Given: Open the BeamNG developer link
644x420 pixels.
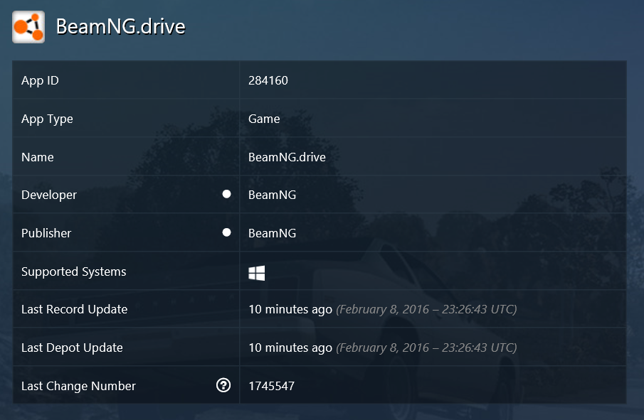Looking at the screenshot, I should click(x=272, y=195).
